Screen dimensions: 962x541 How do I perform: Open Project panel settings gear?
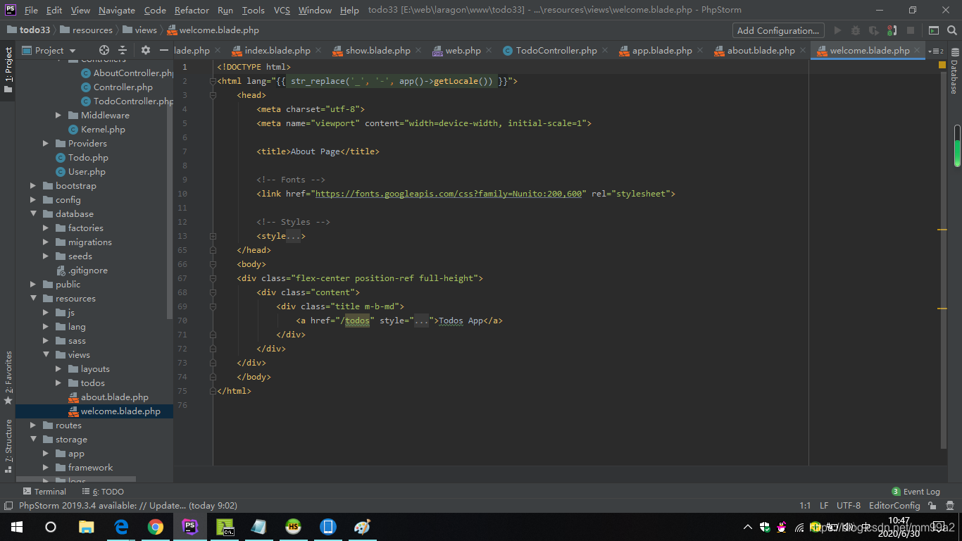146,50
